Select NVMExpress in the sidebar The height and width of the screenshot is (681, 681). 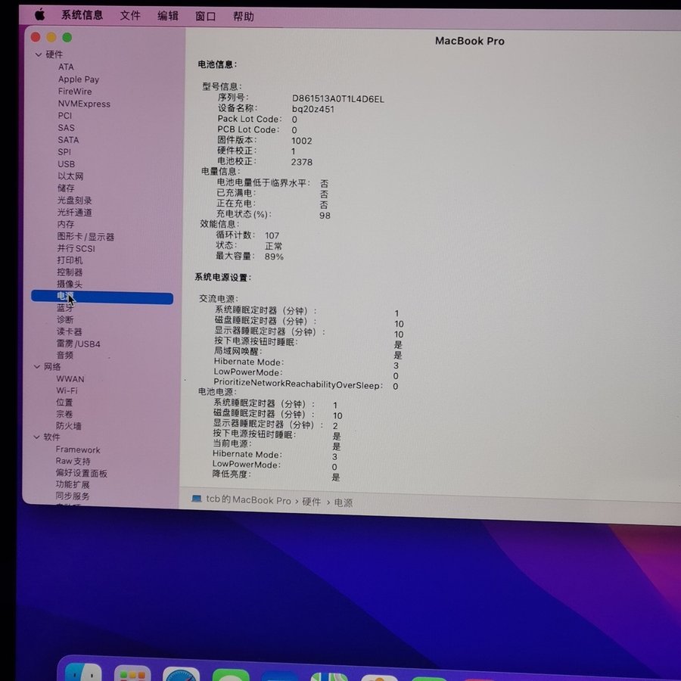click(x=84, y=104)
